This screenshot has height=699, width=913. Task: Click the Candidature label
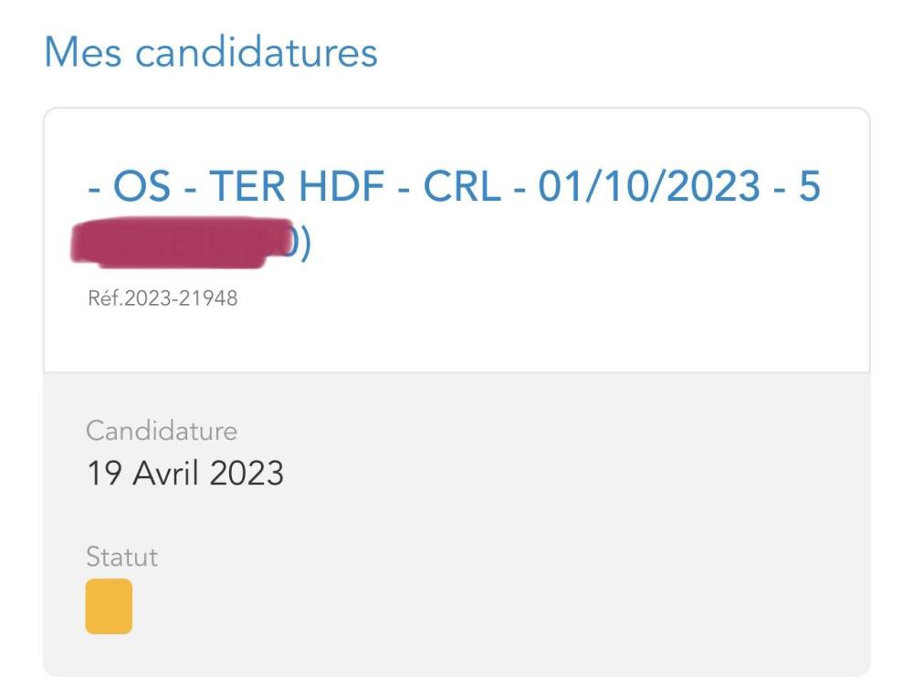pyautogui.click(x=162, y=430)
